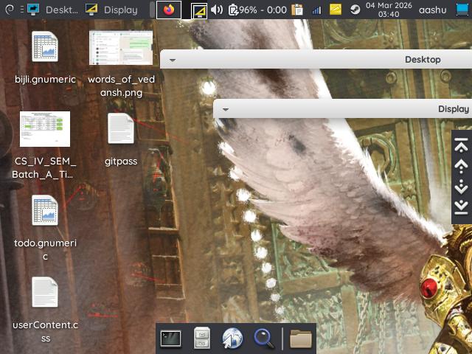Screen dimensions: 472x354
Task: Expand the Display window menu arrow
Action: 225,109
